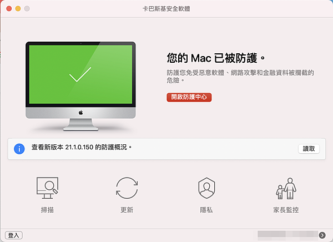This screenshot has width=333, height=242.
Task: Click the new version 21.1.0.150 notification text
Action: point(82,147)
